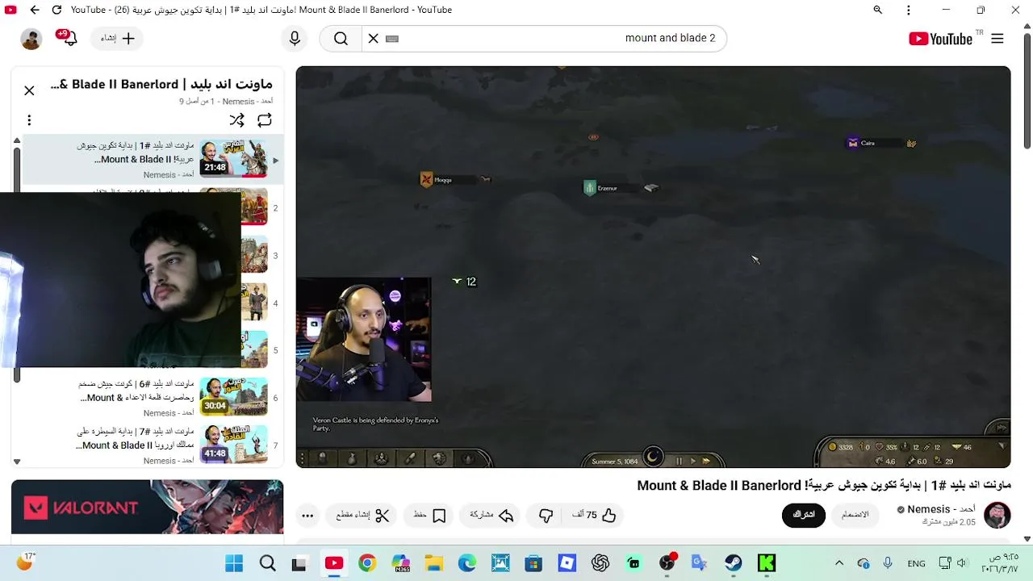Open the YouTube hamburger guide menu
The width and height of the screenshot is (1033, 581).
point(997,39)
